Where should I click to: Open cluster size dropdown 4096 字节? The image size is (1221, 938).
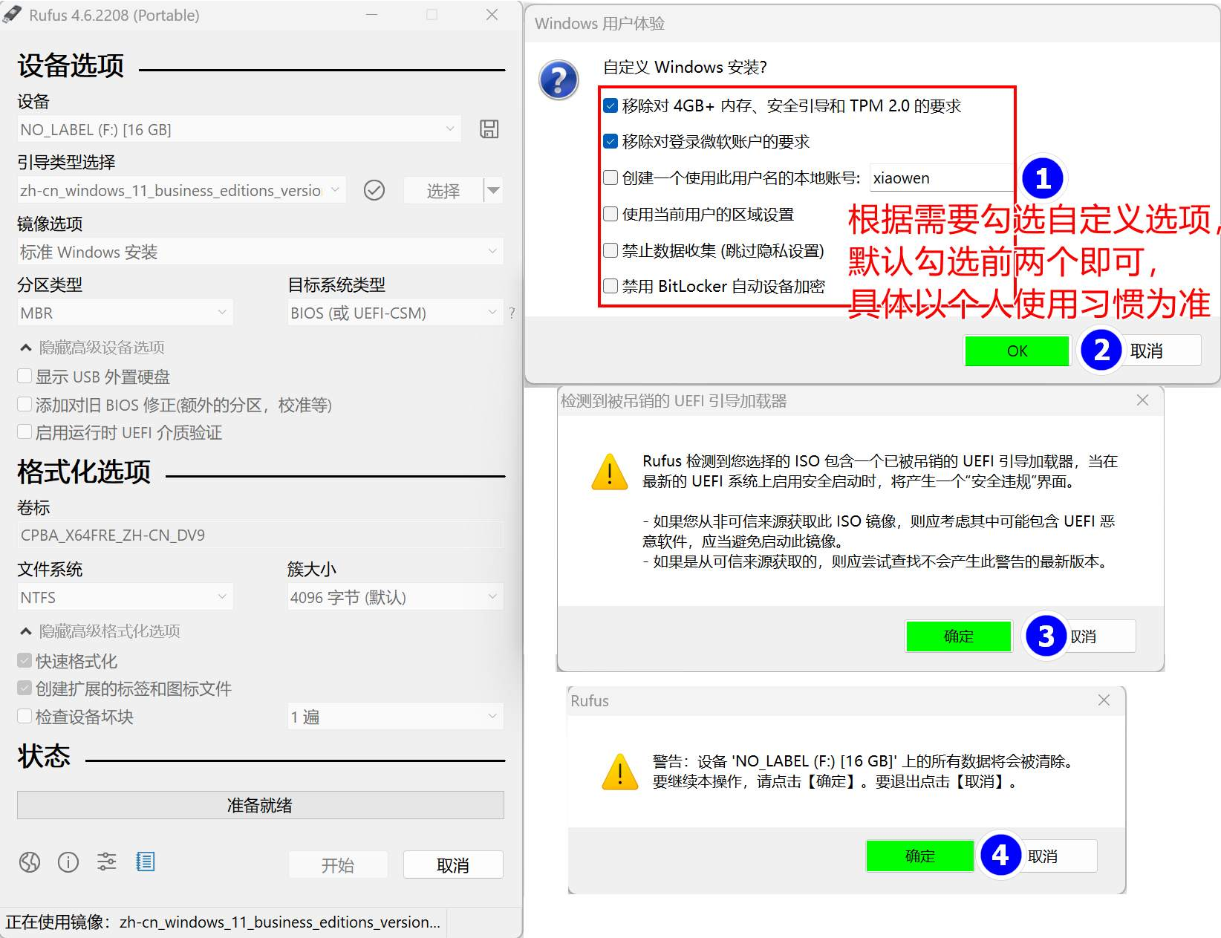click(x=395, y=597)
